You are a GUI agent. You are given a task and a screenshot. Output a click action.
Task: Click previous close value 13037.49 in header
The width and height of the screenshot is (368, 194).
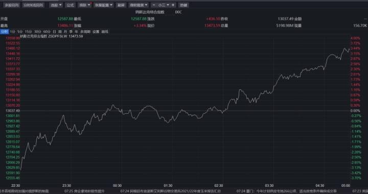click(x=286, y=19)
